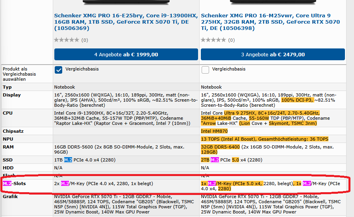Click the RAM row label
The height and width of the screenshot is (217, 354).
(8, 147)
